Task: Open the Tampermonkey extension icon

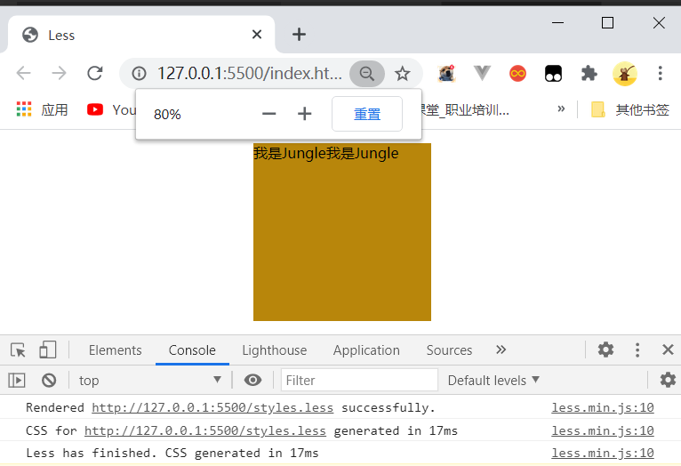Action: (x=553, y=73)
